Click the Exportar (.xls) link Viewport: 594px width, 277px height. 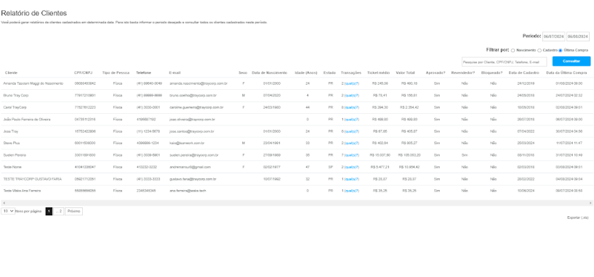click(x=578, y=218)
